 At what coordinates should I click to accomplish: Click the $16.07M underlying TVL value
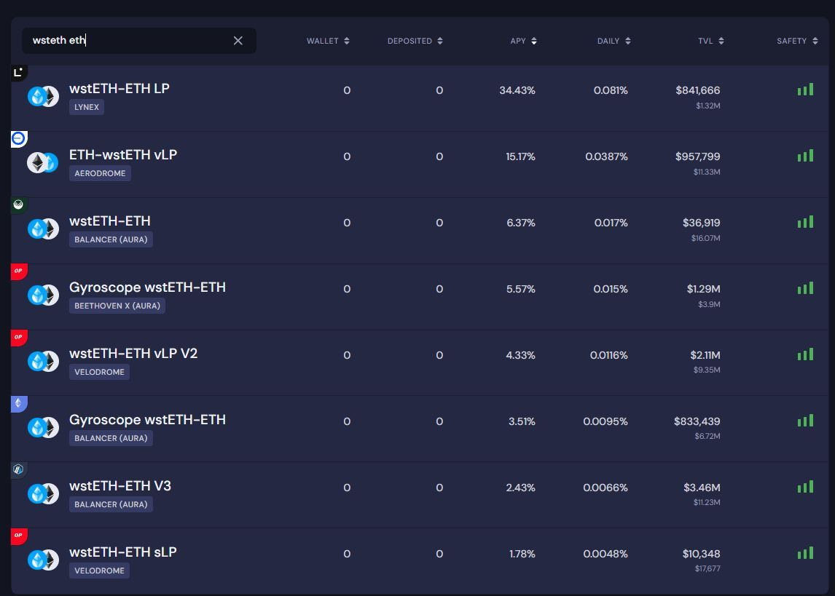pyautogui.click(x=705, y=238)
